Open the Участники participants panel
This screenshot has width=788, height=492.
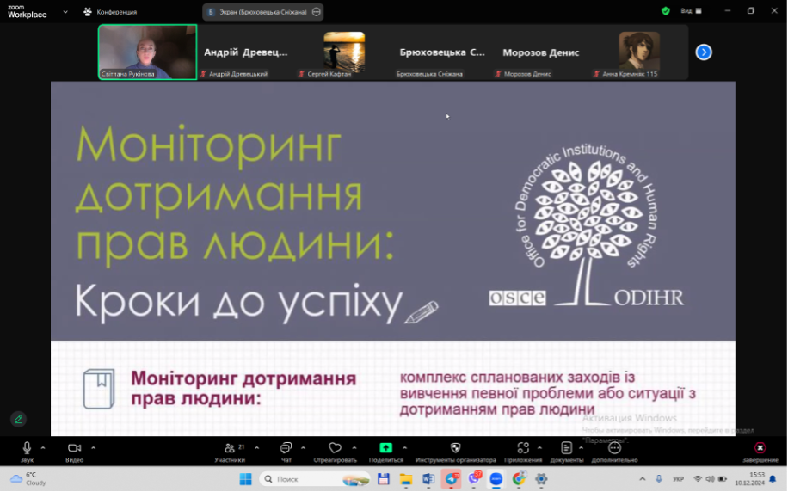pyautogui.click(x=231, y=452)
